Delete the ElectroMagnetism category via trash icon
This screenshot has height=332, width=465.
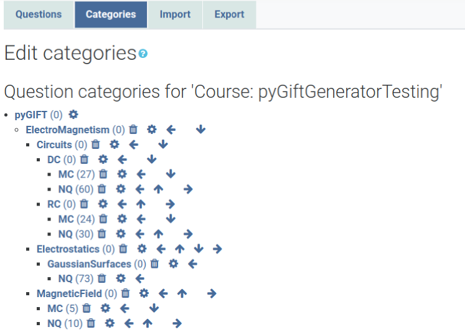[x=133, y=130]
